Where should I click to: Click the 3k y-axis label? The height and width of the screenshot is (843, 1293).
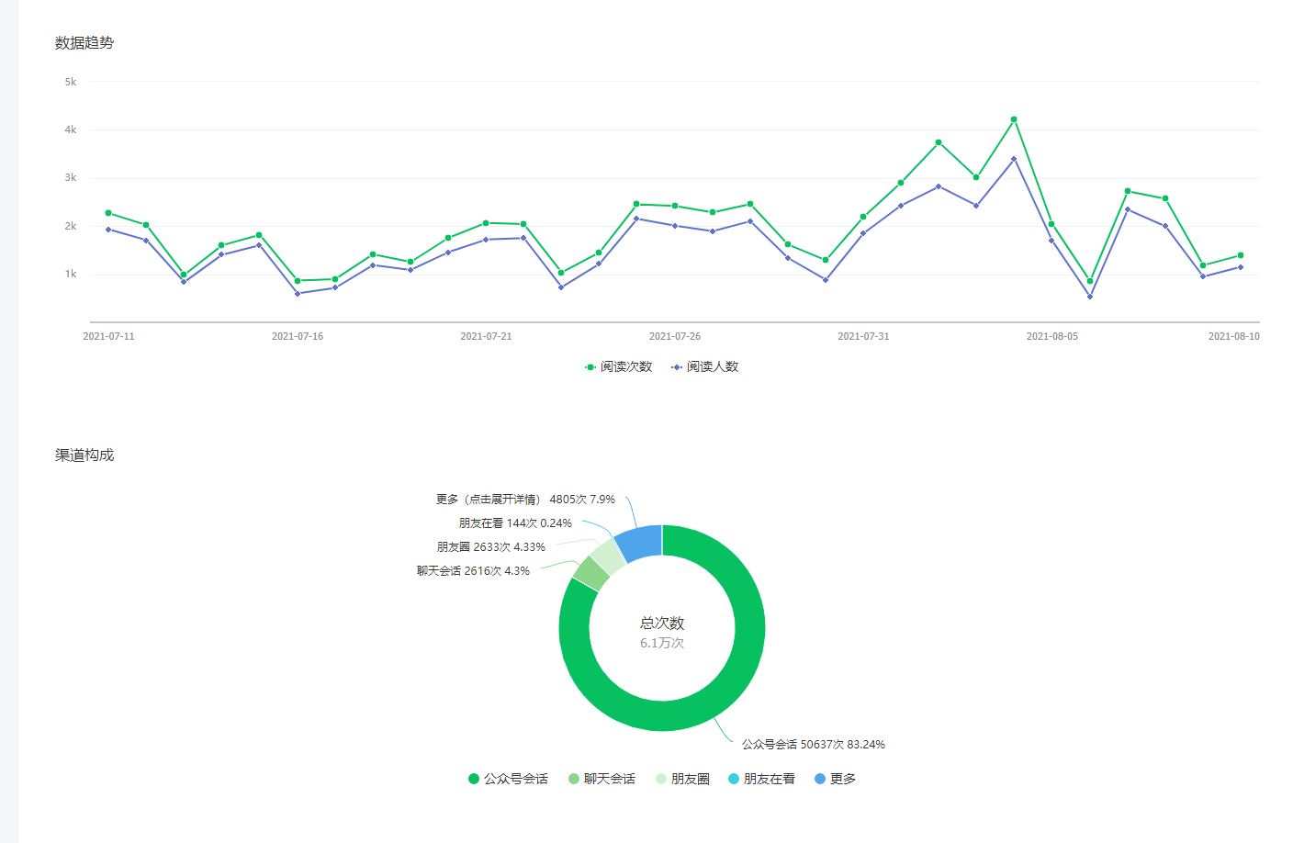[71, 178]
